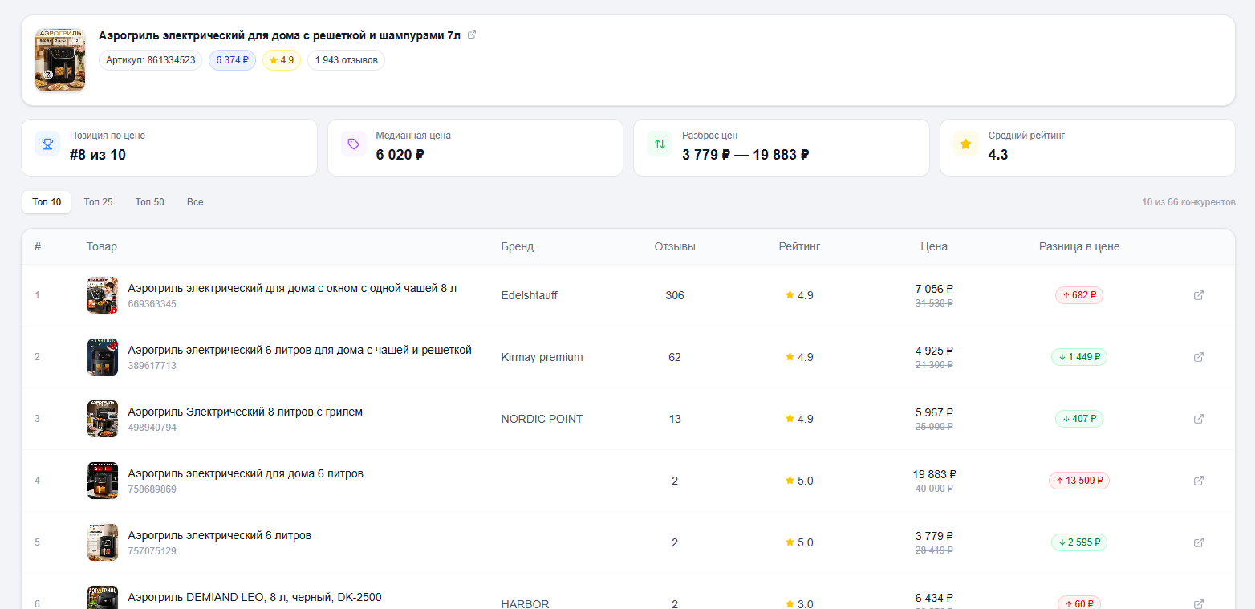The image size is (1255, 609).
Task: Click price 19 883 ₽ in table
Action: click(934, 474)
